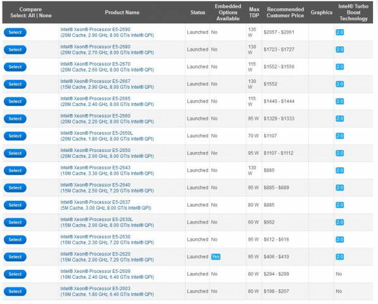Image resolution: width=378 pixels, height=304 pixels.
Task: Open Intel Xeon Processor E5-2670 product link
Action: click(107, 66)
